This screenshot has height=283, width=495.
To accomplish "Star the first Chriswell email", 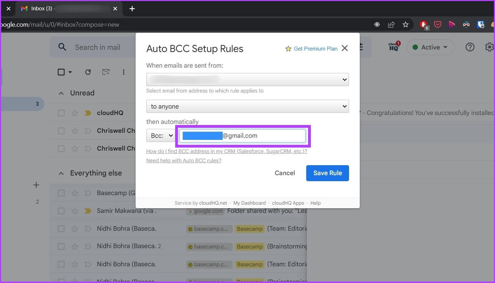I will click(75, 131).
